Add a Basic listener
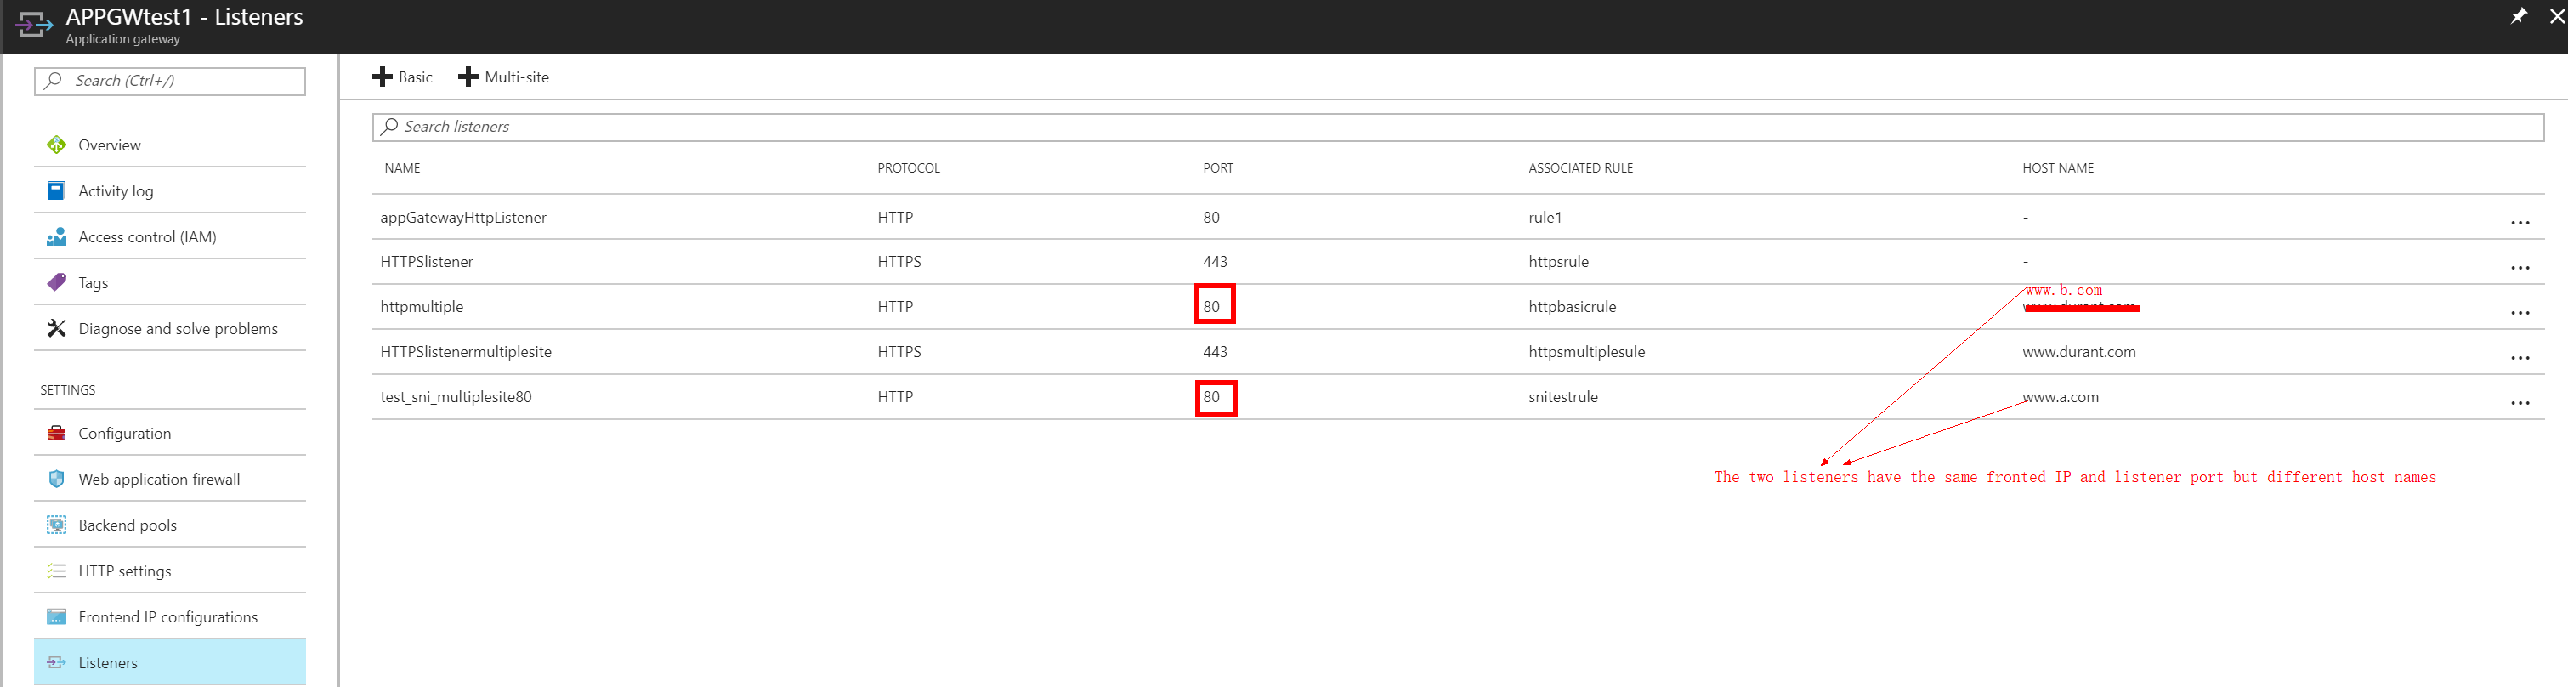 tap(403, 77)
